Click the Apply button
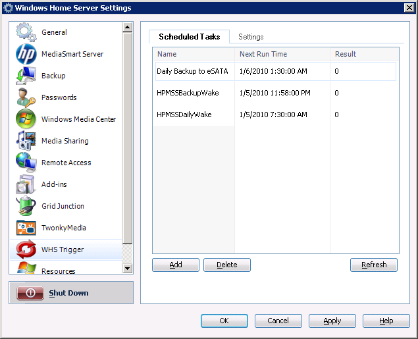The image size is (418, 339). pos(332,321)
